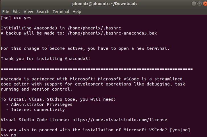Click the equals-sign separator line

tap(97, 69)
